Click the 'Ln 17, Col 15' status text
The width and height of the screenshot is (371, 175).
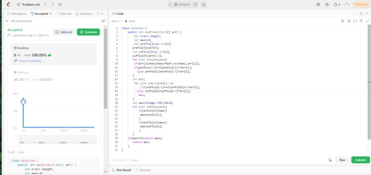pyautogui.click(x=120, y=160)
